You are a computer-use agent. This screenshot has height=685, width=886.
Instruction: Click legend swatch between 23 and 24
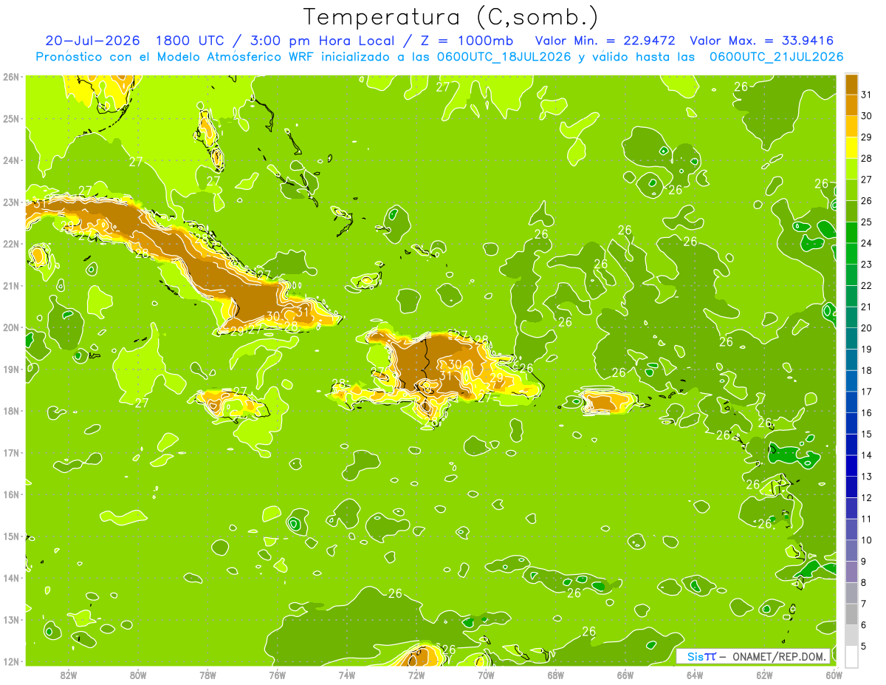pyautogui.click(x=851, y=253)
